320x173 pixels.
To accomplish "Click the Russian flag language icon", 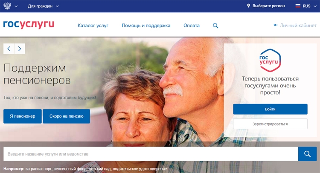I will pos(298,6).
